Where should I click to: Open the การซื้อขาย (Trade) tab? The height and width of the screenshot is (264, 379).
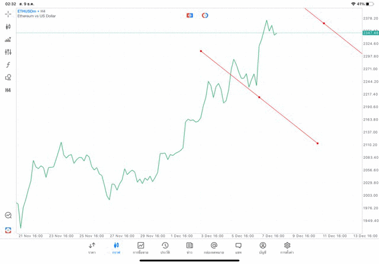click(x=141, y=248)
